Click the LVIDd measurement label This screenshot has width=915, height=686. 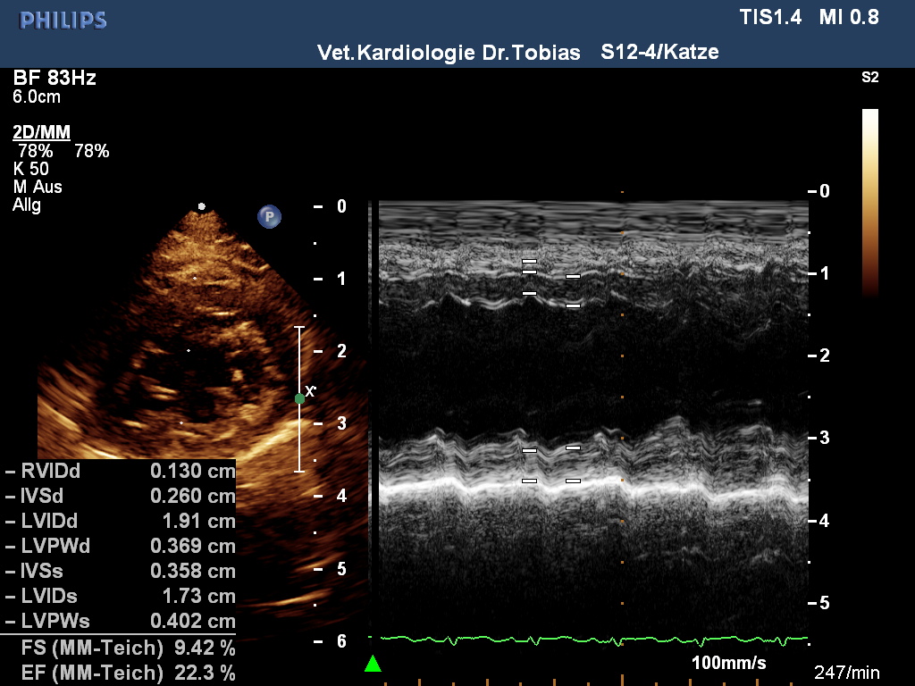click(60, 521)
